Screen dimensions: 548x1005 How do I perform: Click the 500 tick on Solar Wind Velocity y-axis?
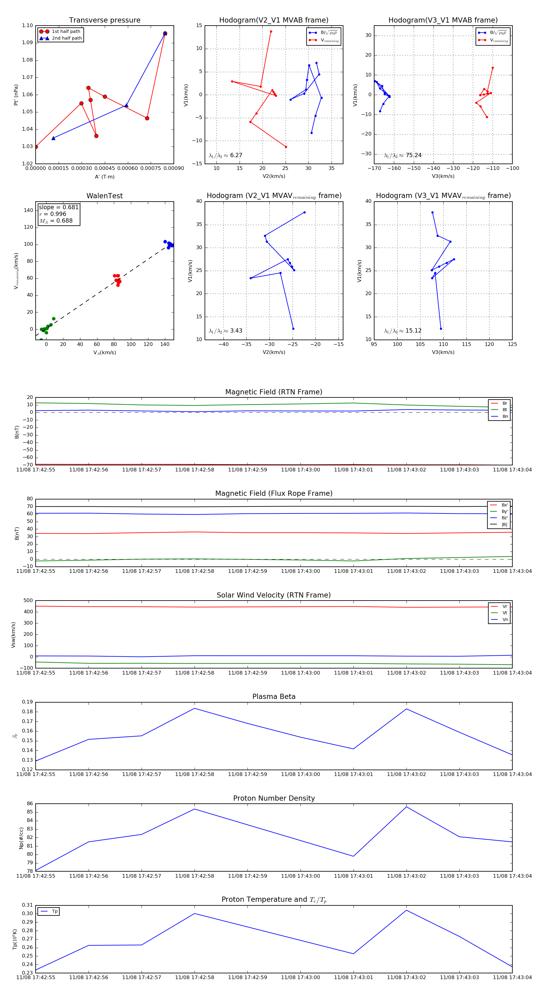[x=28, y=601]
